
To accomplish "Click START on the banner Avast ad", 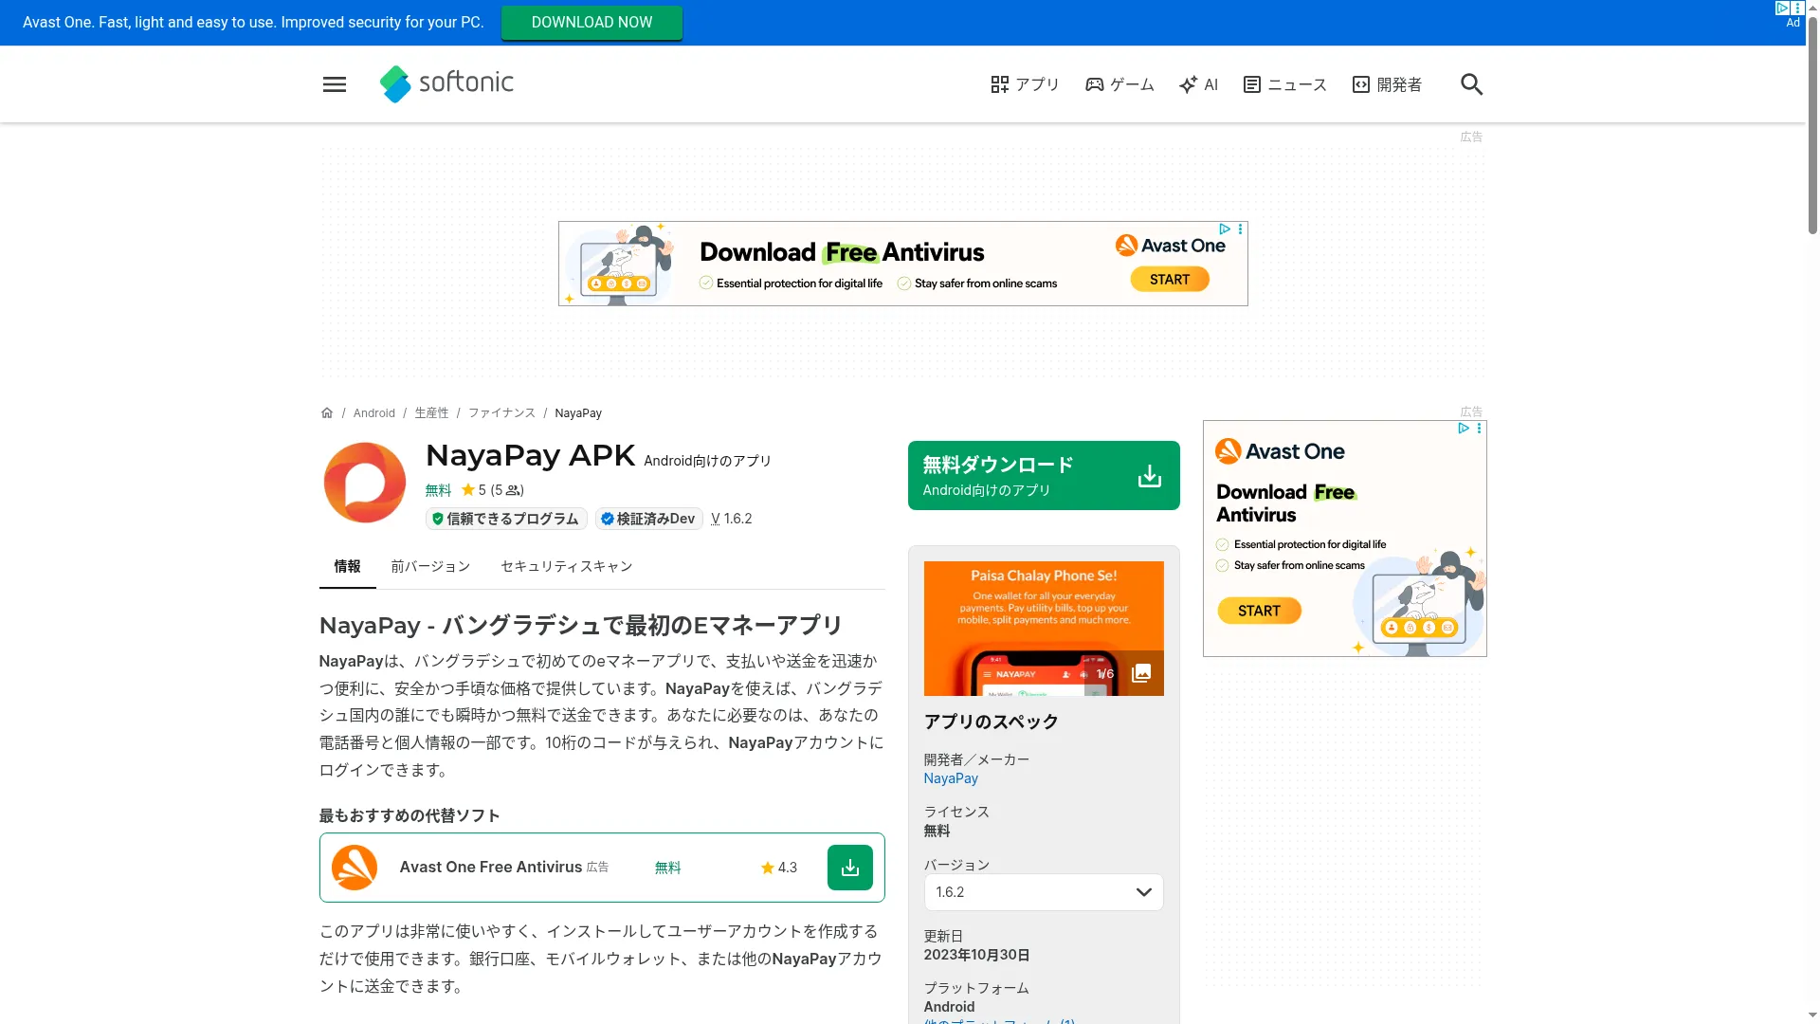I will (x=1170, y=280).
